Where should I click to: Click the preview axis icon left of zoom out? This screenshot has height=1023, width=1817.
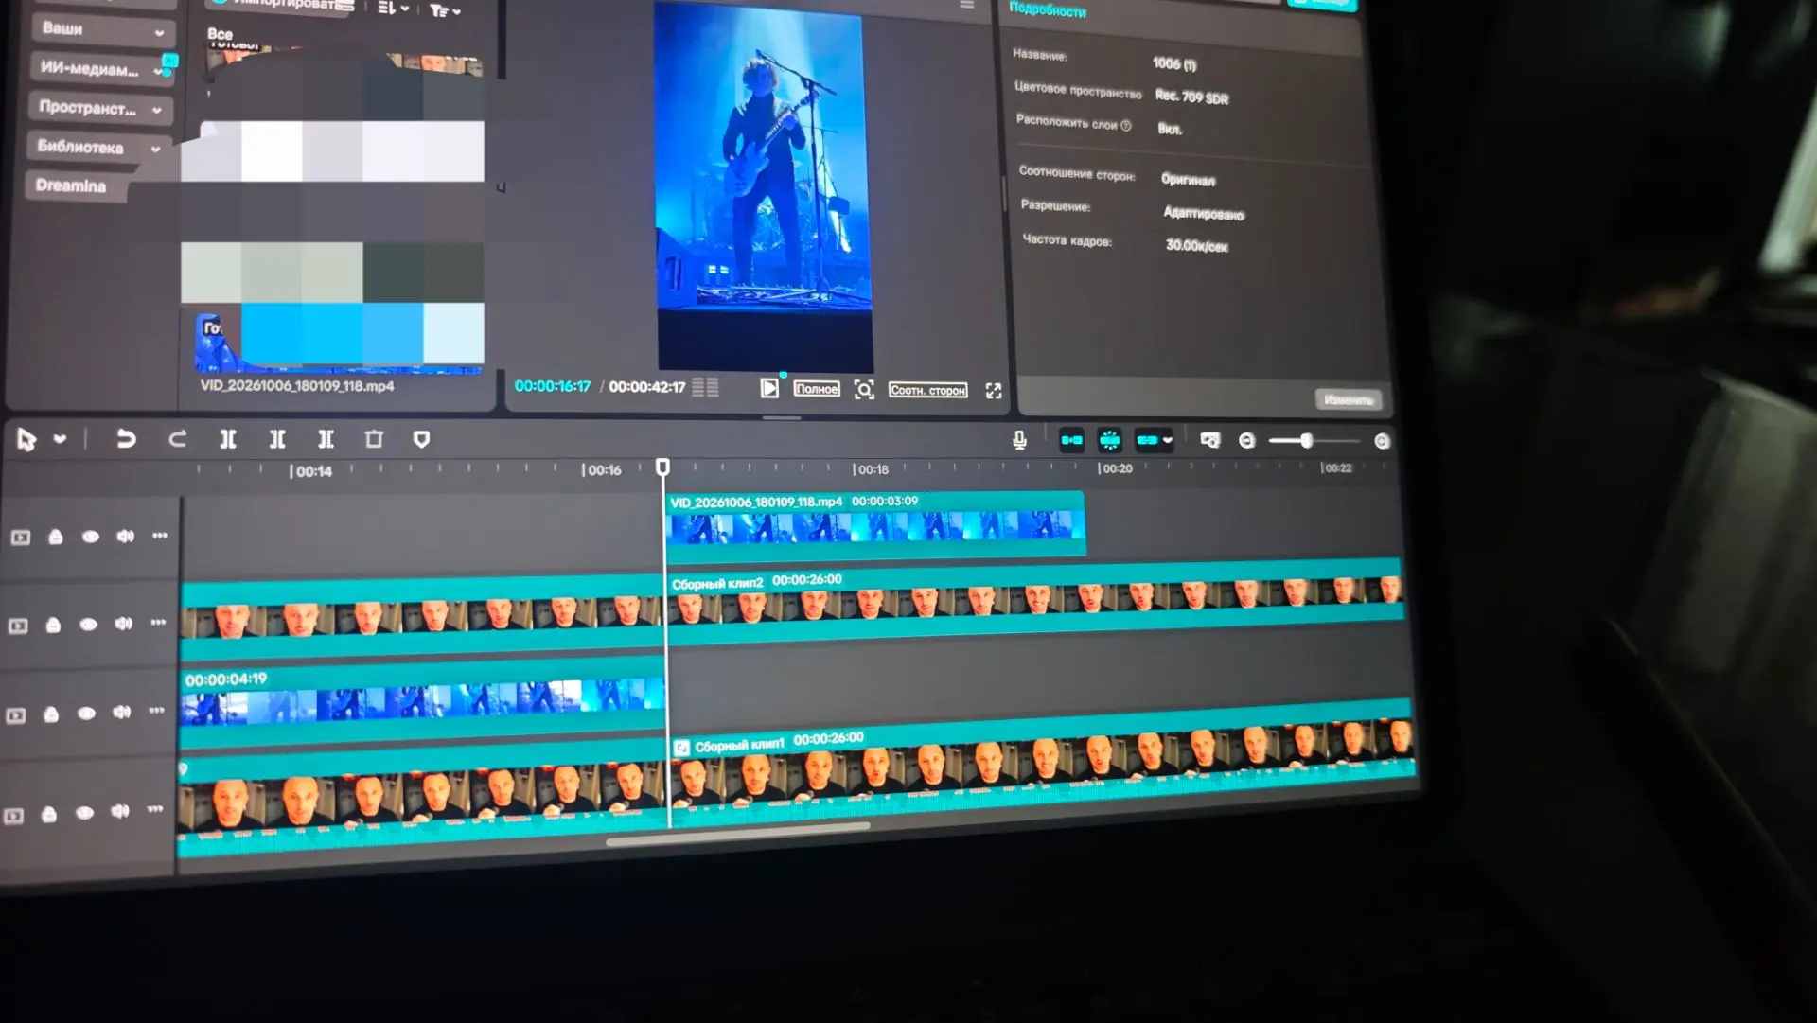pyautogui.click(x=1210, y=440)
